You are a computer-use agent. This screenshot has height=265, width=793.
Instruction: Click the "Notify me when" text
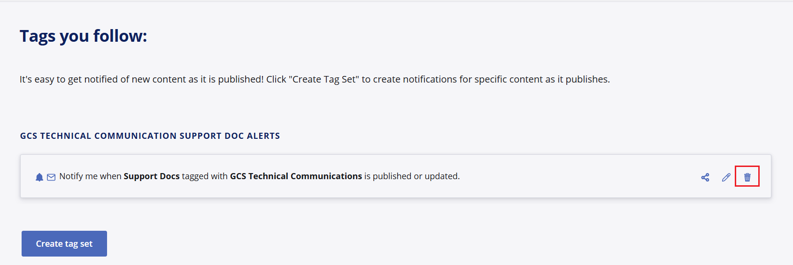coord(90,176)
